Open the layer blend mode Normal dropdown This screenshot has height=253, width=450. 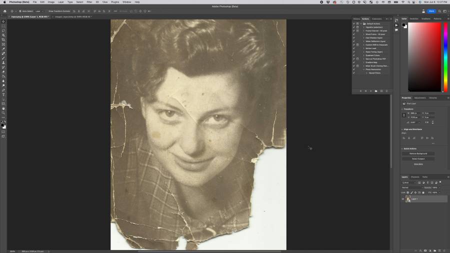tap(411, 187)
